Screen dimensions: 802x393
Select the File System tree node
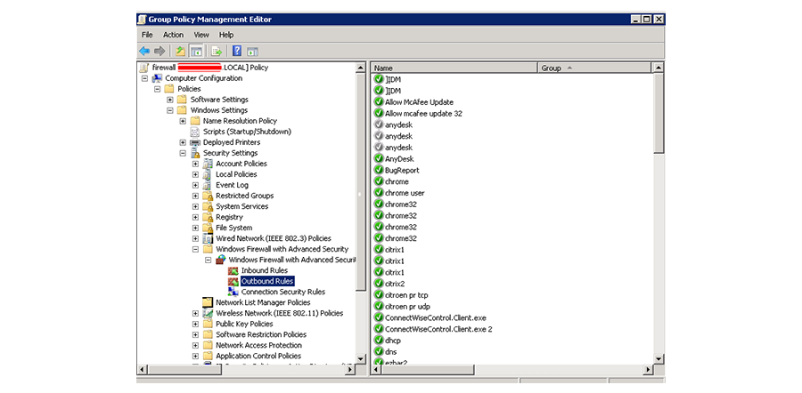233,229
